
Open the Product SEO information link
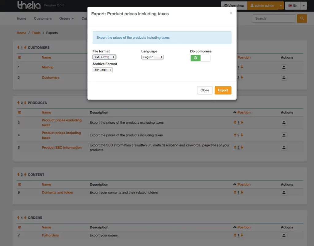coord(62,148)
